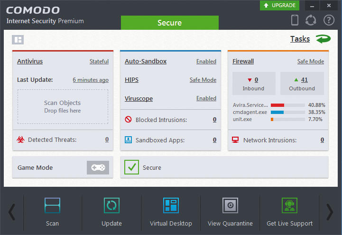This screenshot has height=235, width=342.
Task: Click the Virtual Desktop label
Action: 171,224
